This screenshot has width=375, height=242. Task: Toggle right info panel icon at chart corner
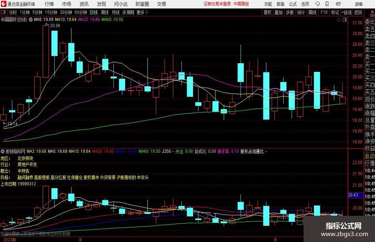344,20
